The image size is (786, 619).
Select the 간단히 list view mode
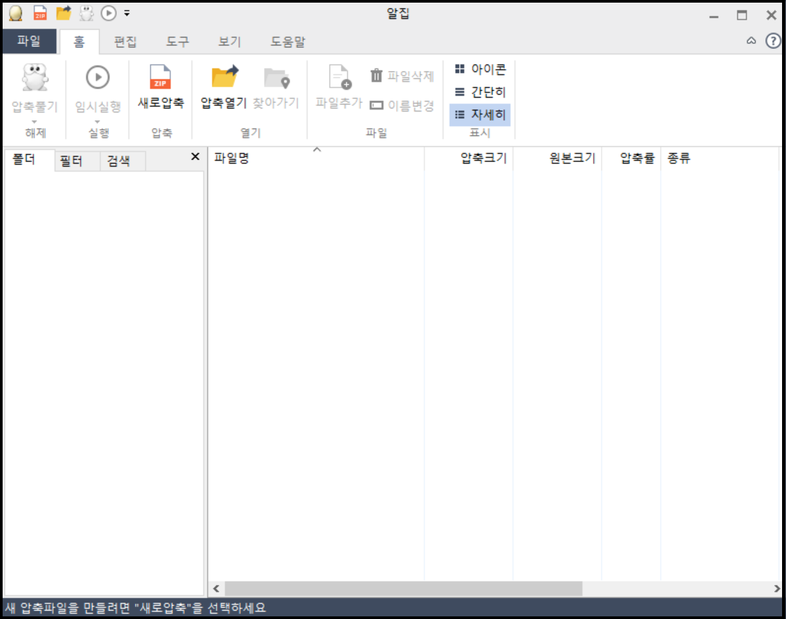pos(480,92)
